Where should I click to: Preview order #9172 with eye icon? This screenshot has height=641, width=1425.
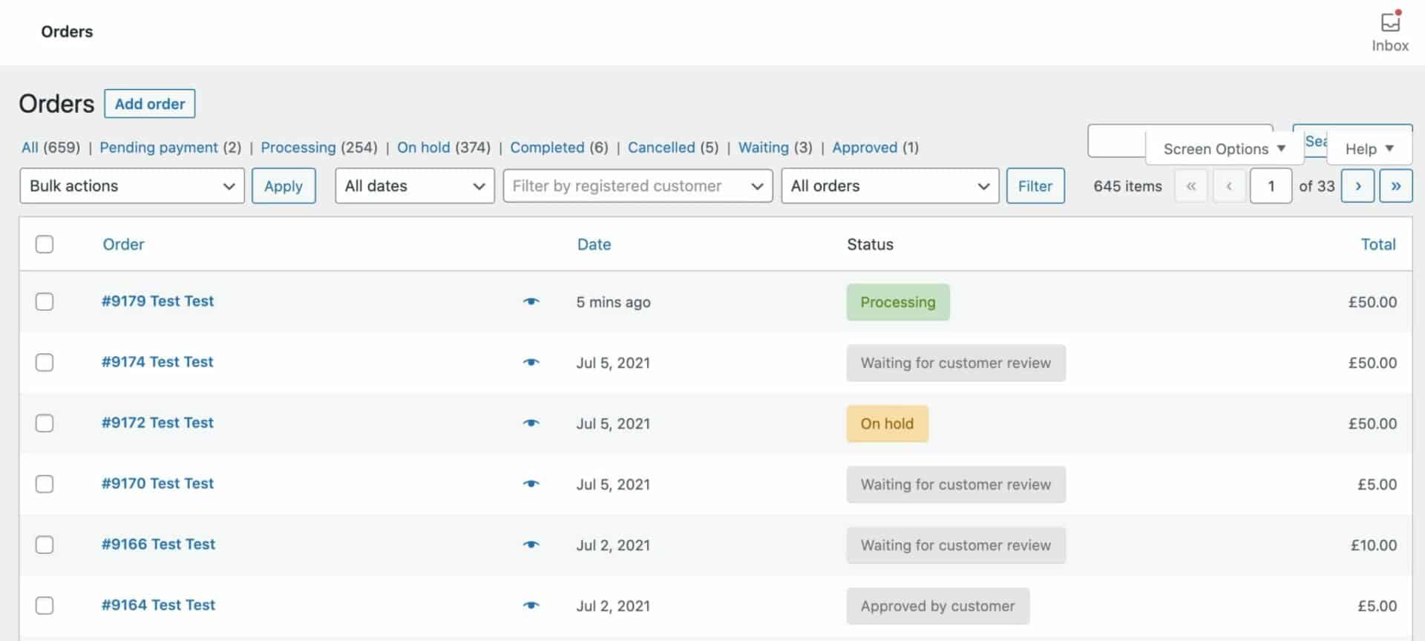[x=531, y=423]
